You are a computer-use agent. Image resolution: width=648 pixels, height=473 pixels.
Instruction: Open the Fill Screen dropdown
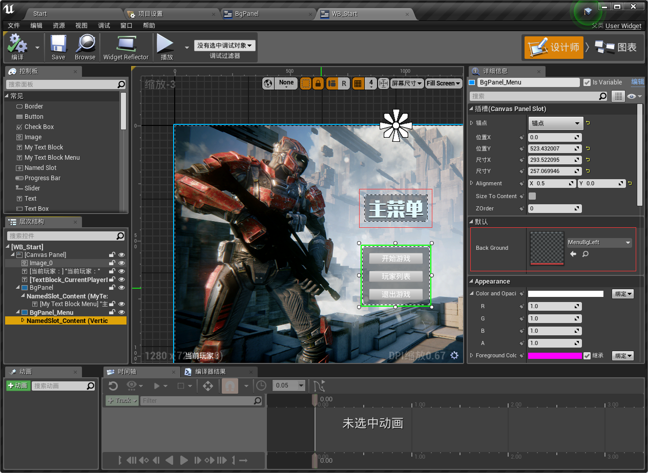pyautogui.click(x=444, y=83)
